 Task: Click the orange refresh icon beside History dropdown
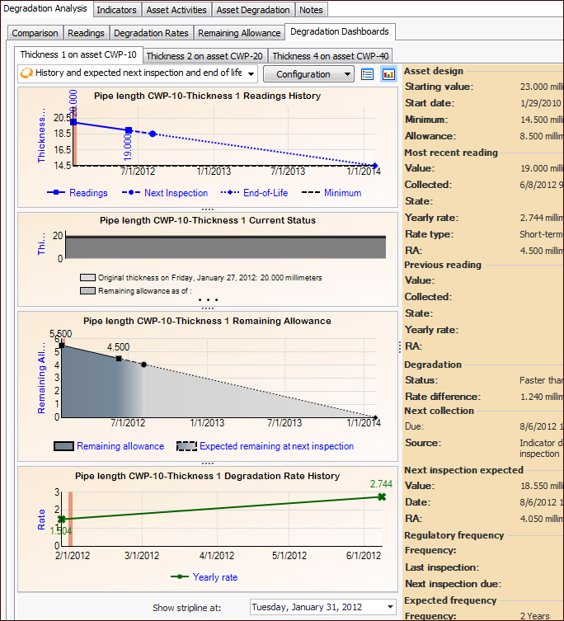pyautogui.click(x=26, y=73)
